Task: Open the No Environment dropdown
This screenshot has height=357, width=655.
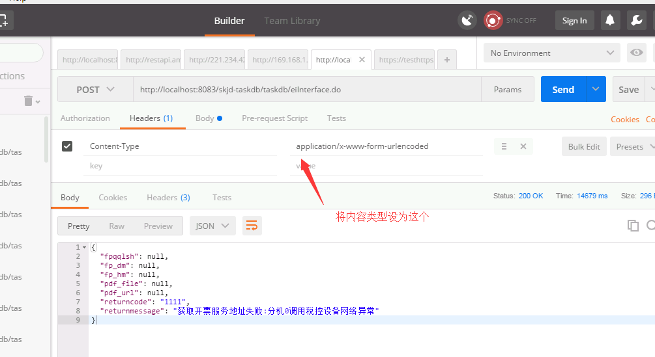Action: (551, 53)
